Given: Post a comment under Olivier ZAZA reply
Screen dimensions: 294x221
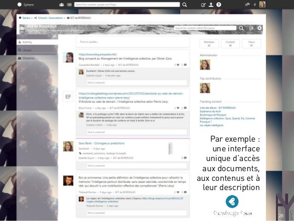Looking at the screenshot, I should (137, 83).
